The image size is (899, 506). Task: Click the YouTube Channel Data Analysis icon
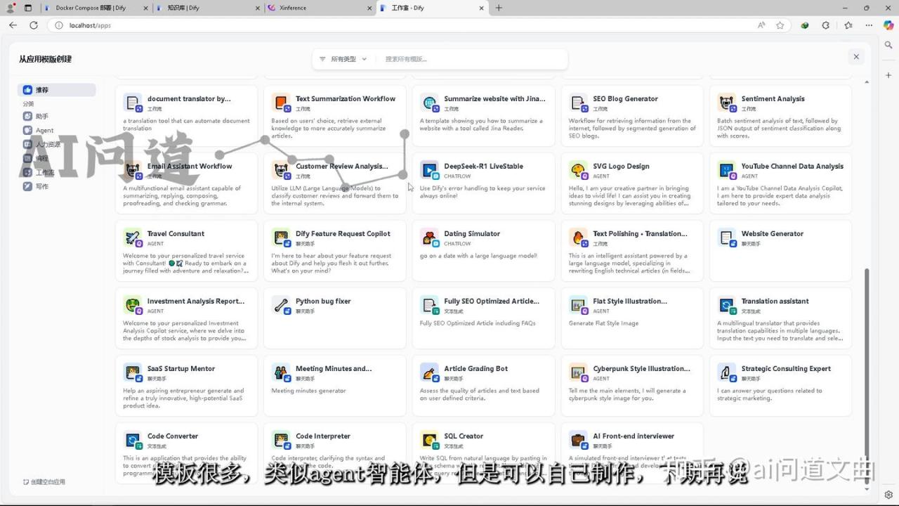pos(727,170)
